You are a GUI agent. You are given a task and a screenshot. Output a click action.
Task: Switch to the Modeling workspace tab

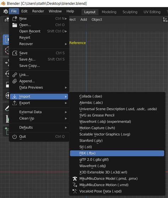[109, 12]
